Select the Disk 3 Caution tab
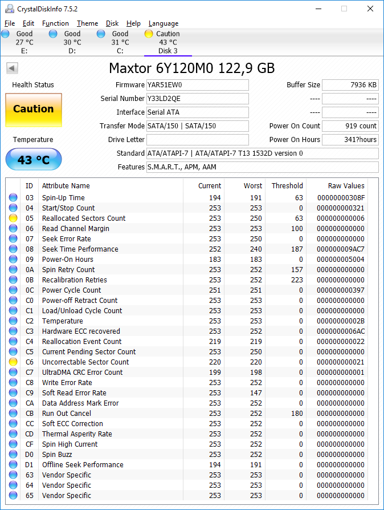The width and height of the screenshot is (384, 510). tap(168, 42)
